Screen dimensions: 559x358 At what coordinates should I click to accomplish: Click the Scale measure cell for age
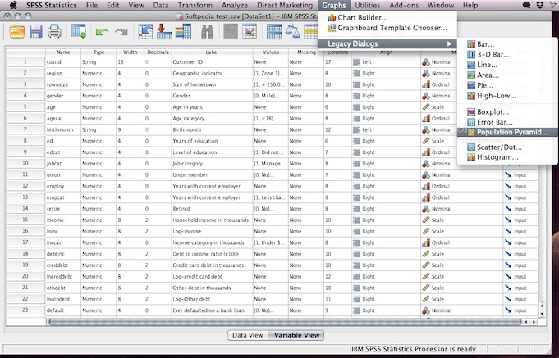coord(461,107)
